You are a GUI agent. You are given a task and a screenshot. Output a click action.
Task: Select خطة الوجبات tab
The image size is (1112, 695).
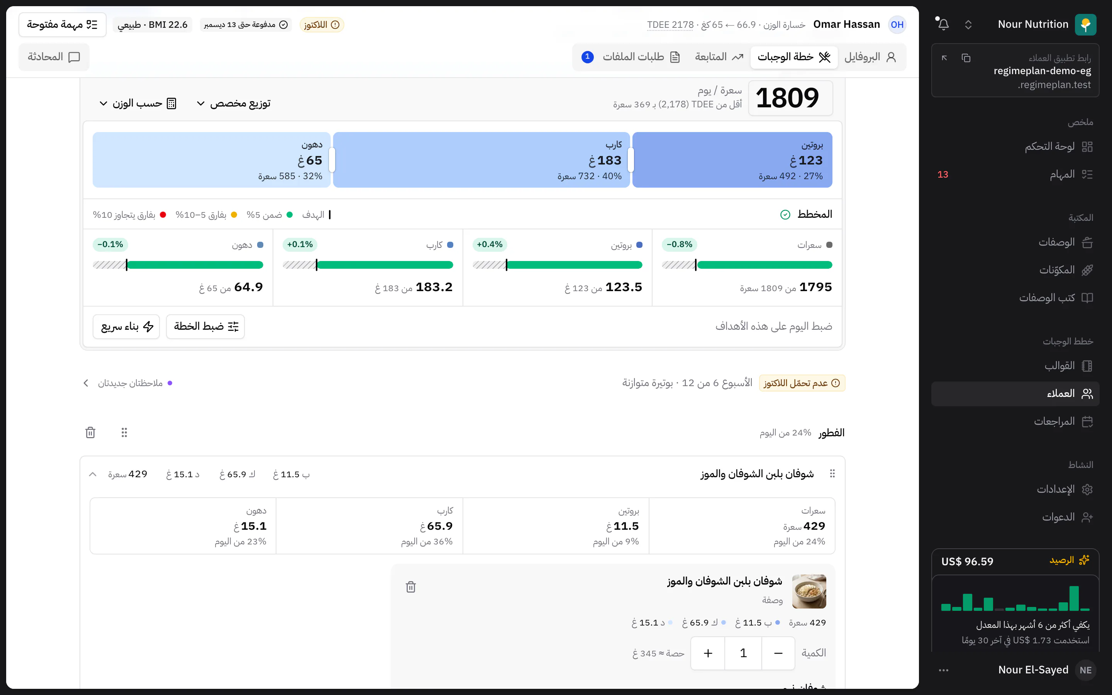(794, 57)
